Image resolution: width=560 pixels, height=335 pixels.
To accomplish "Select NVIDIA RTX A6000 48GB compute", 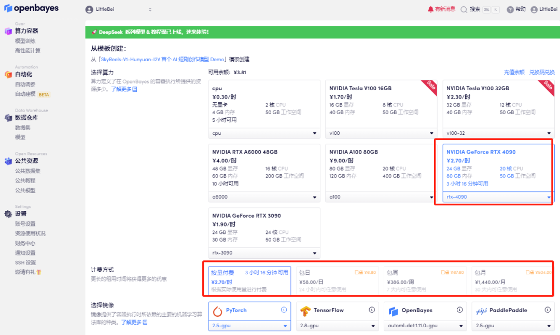I will click(264, 168).
